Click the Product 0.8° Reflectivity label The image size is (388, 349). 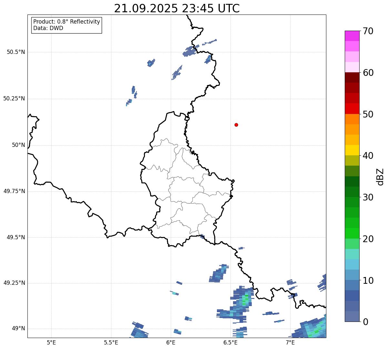point(66,22)
